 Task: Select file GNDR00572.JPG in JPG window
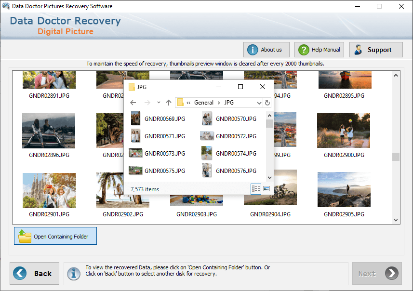click(x=228, y=136)
